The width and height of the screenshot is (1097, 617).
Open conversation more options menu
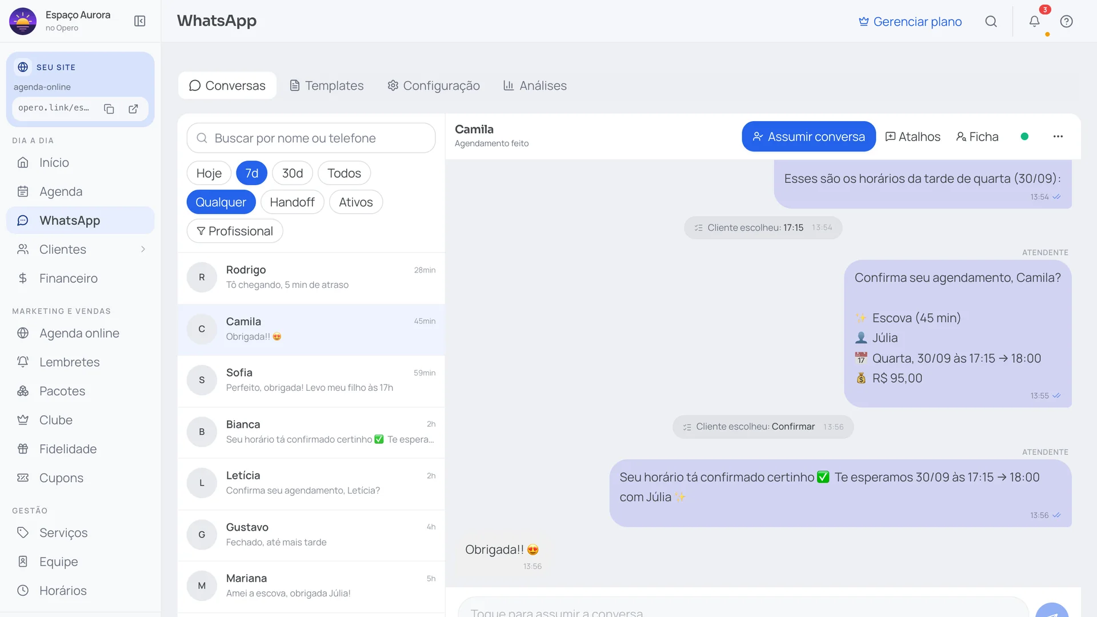tap(1058, 137)
